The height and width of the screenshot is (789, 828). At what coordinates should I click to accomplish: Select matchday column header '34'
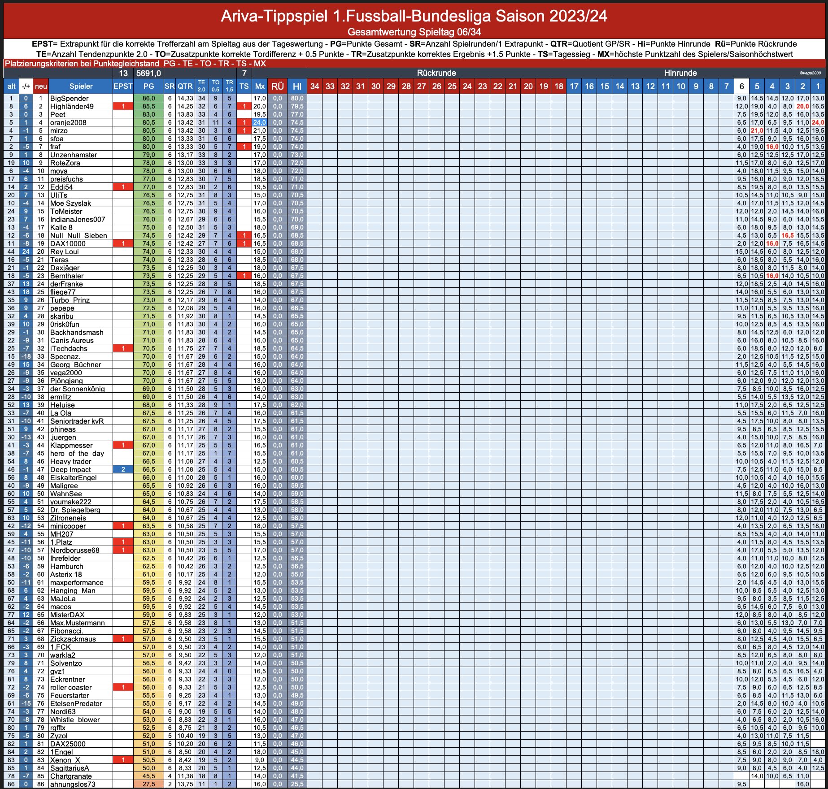[x=315, y=87]
